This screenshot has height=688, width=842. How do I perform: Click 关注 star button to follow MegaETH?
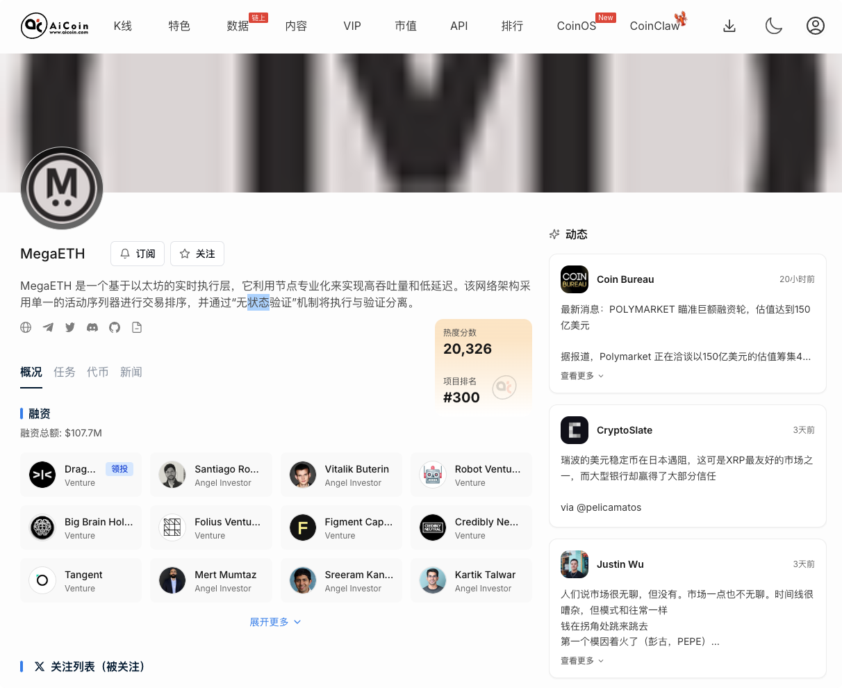197,254
